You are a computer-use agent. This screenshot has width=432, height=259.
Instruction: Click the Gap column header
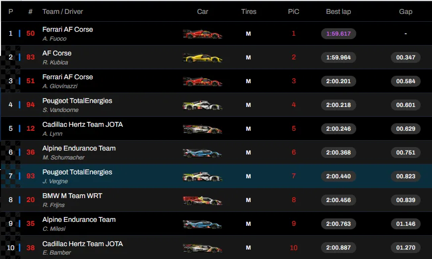tap(405, 11)
